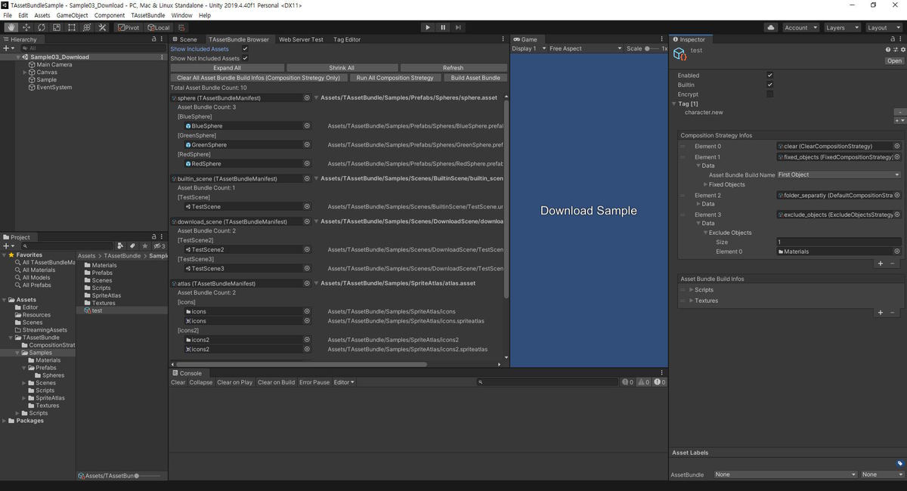Open Asset Bundle Build Name dropdown
Image resolution: width=907 pixels, height=491 pixels.
(x=839, y=174)
